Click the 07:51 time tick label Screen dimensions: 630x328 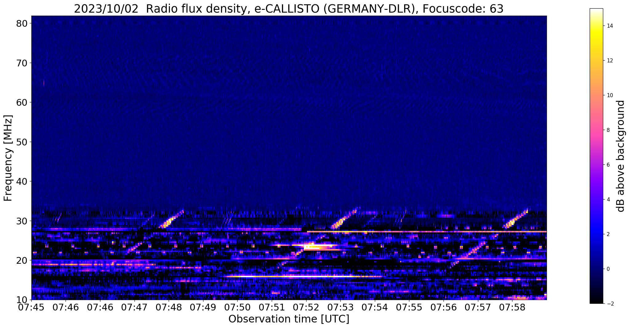click(272, 307)
